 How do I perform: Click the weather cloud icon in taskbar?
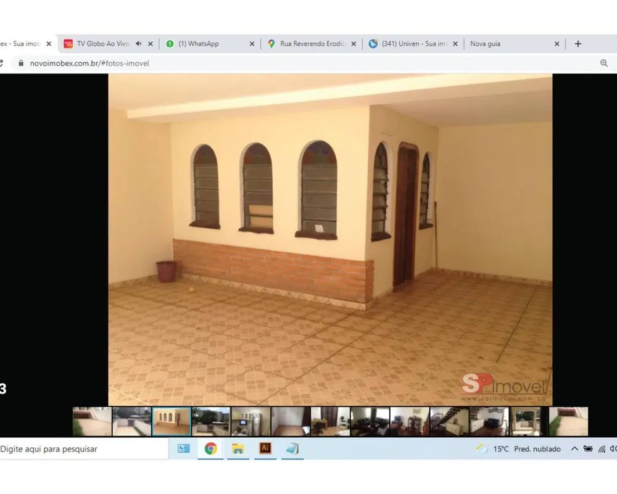tap(482, 448)
